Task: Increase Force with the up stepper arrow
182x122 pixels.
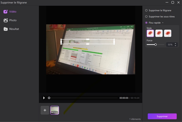Action: click(x=175, y=44)
